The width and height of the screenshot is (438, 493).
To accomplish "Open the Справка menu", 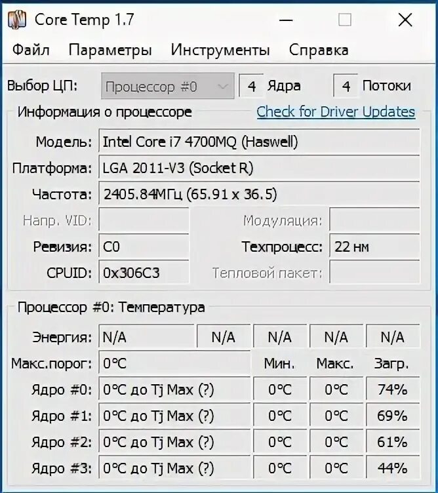I will 319,50.
